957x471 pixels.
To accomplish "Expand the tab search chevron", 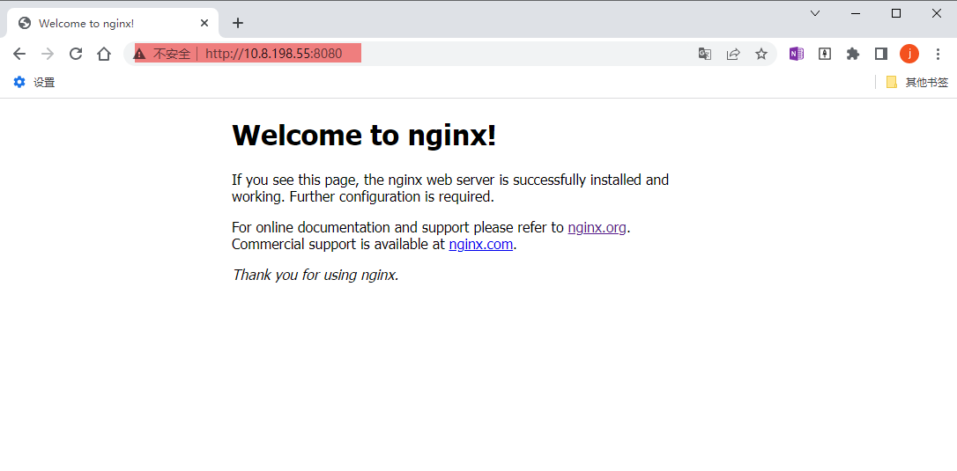I will (815, 13).
